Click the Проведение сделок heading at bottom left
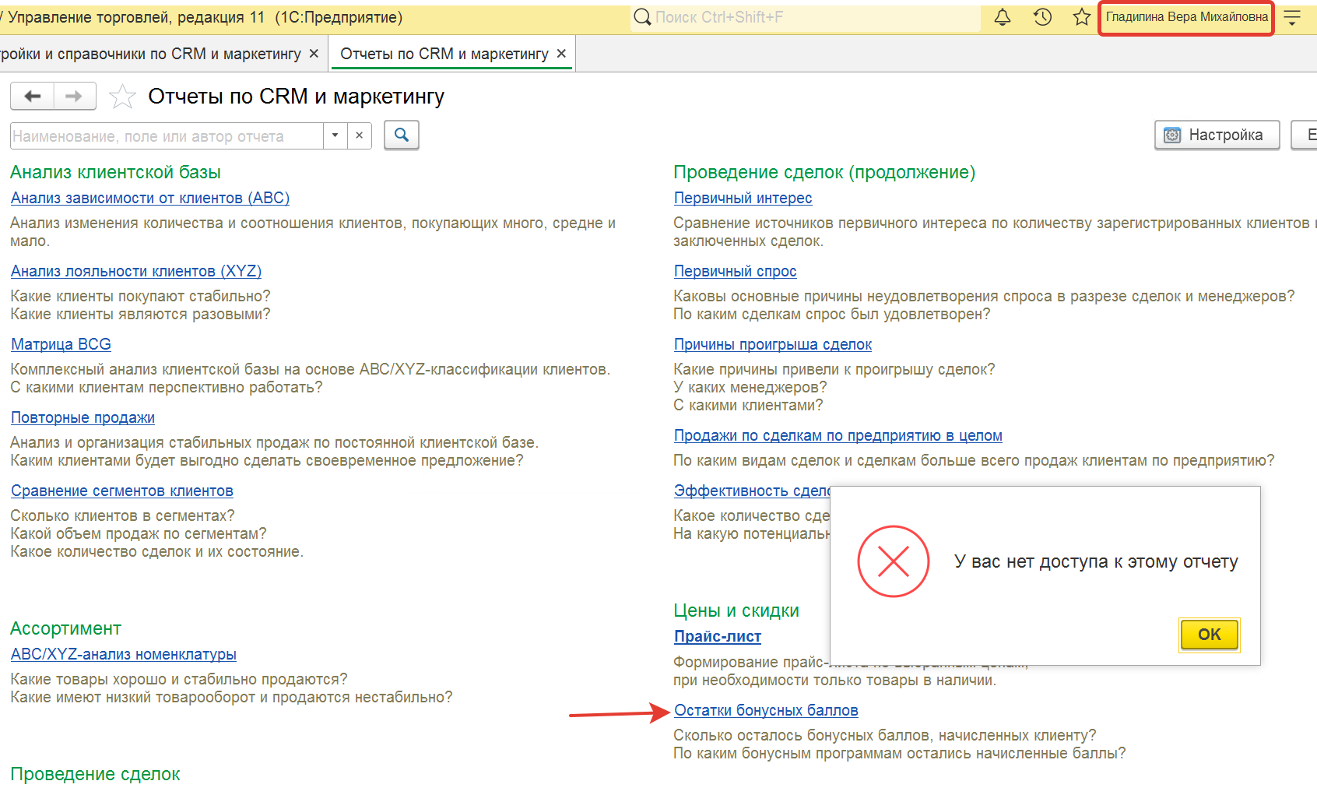Screen dimensions: 1317x788 coord(95,774)
